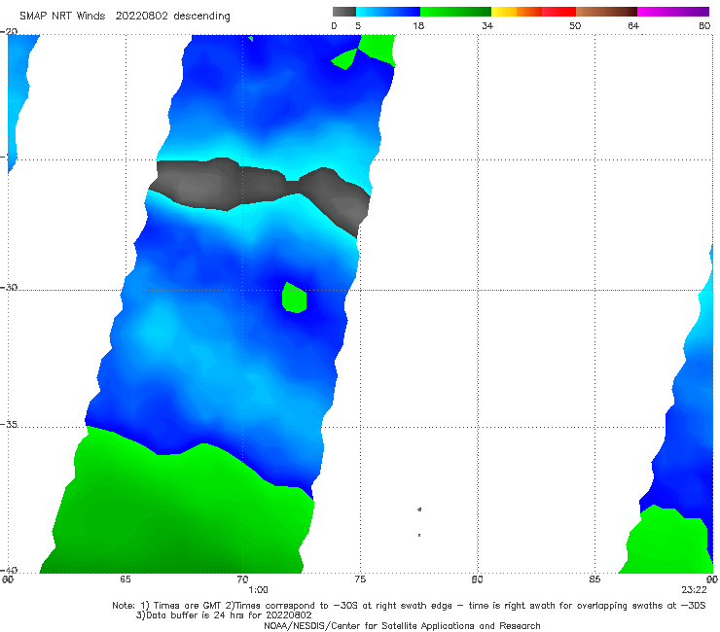Click the 'Note: 1) Times are GMT' line

pos(409,606)
